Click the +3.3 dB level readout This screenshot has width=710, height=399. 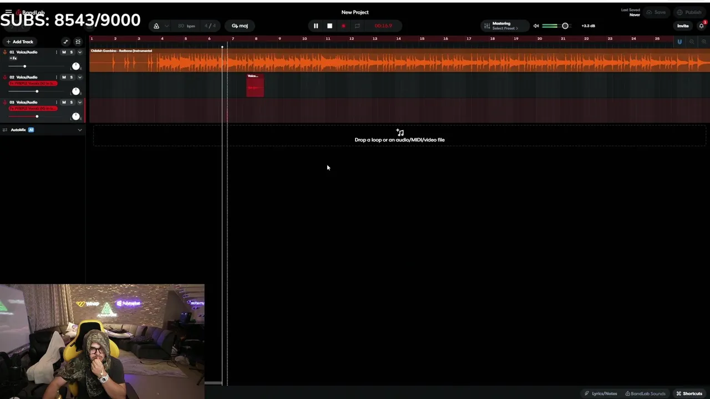tap(588, 26)
